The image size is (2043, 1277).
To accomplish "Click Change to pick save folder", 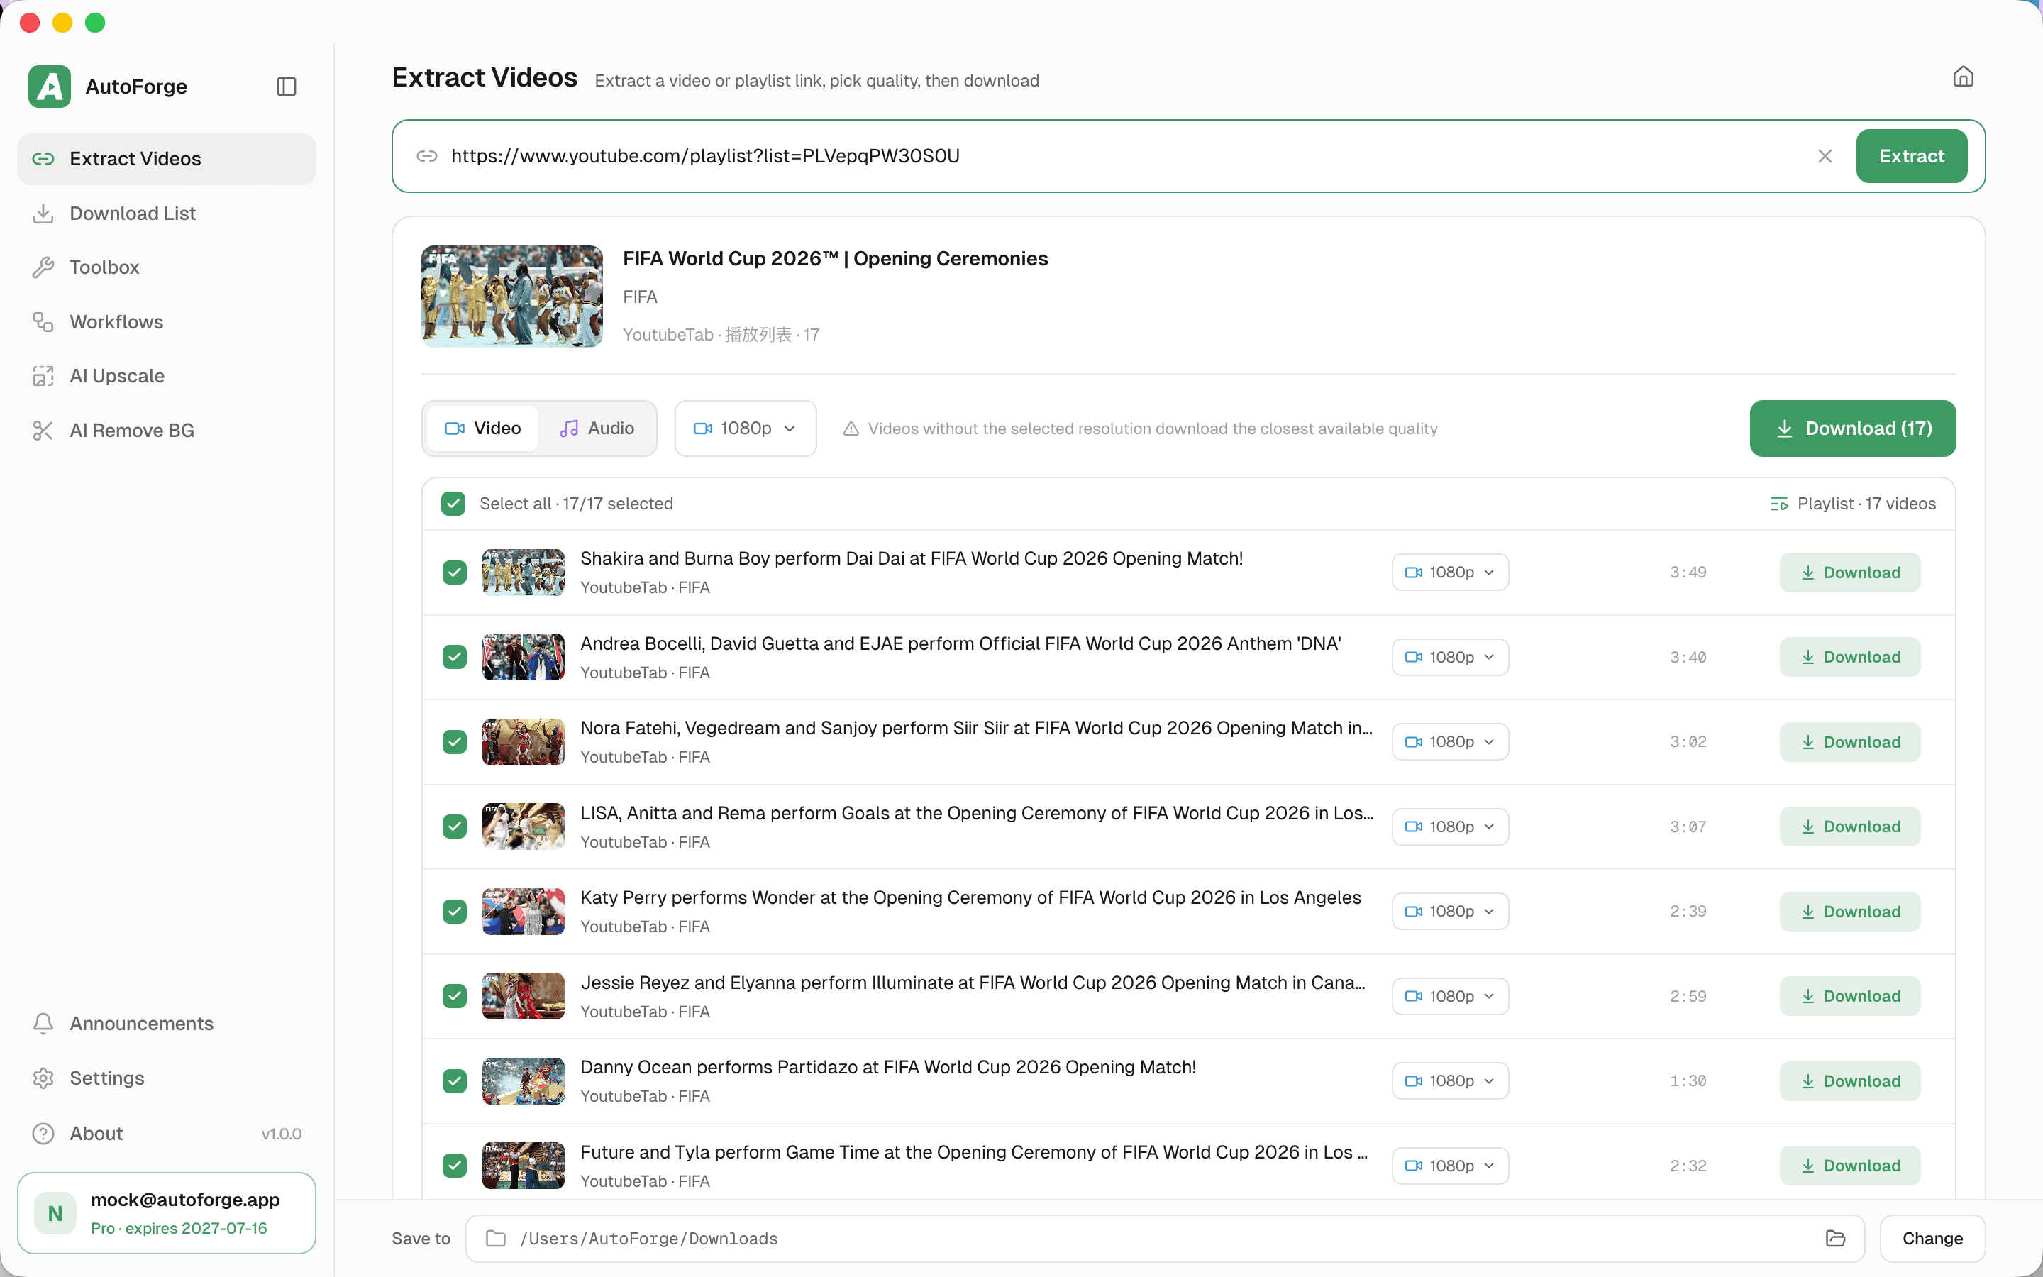I will point(1932,1238).
